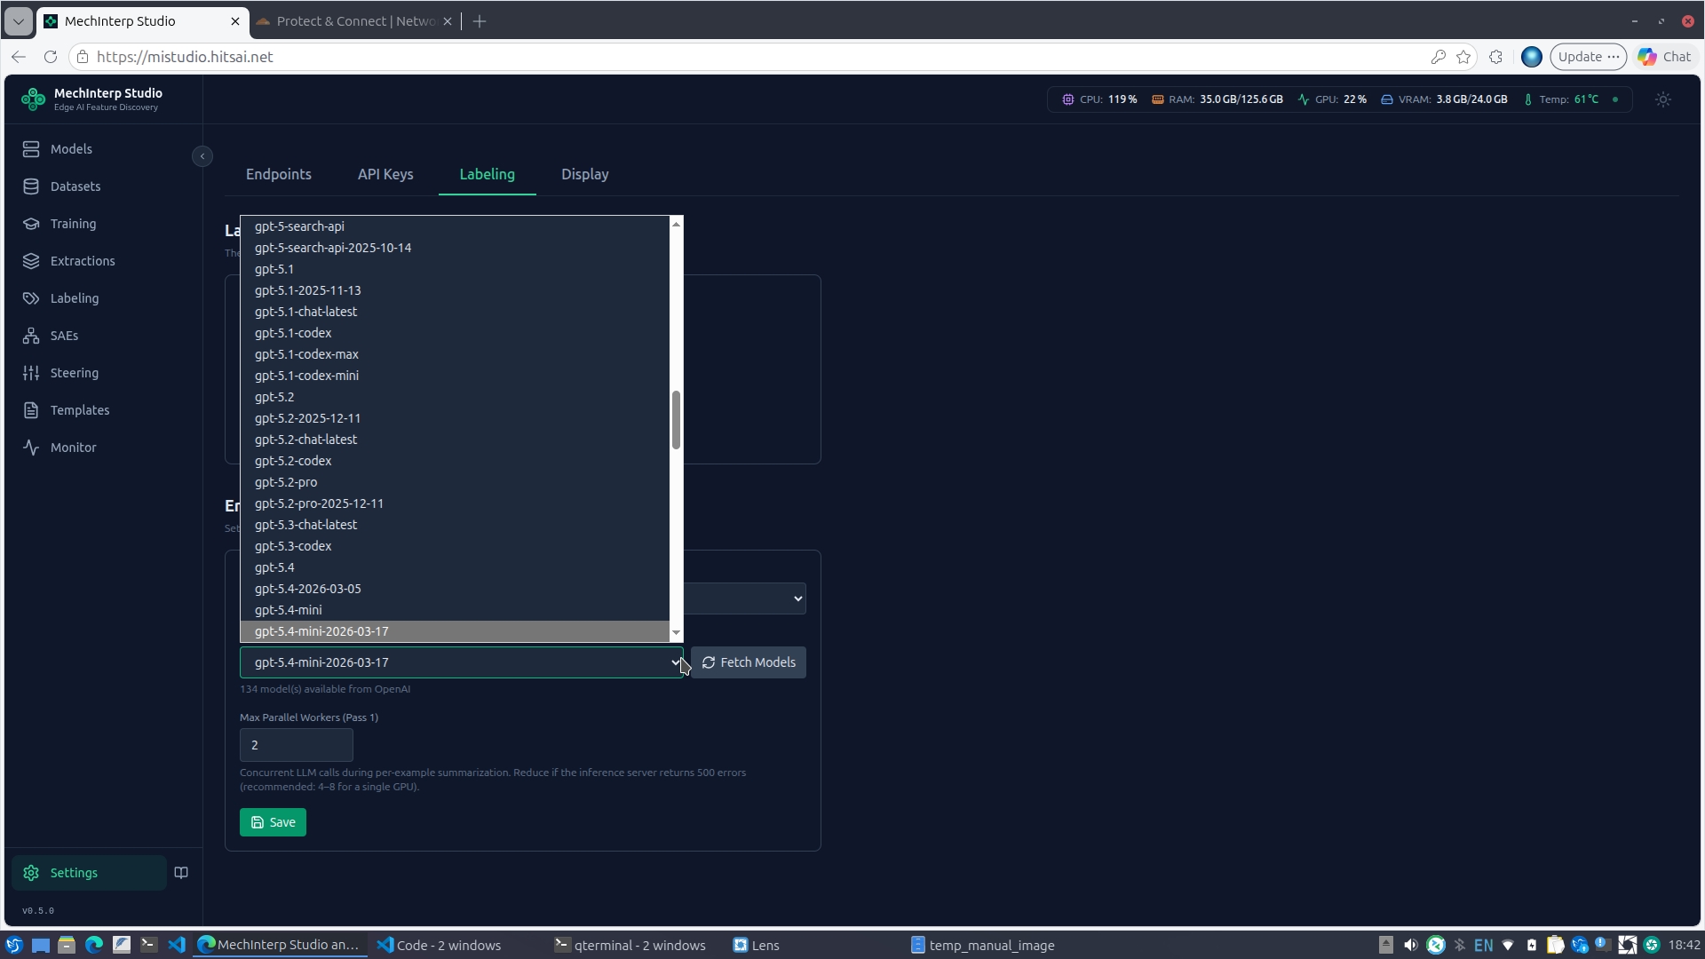The height and width of the screenshot is (959, 1705).
Task: Switch to the Endpoints tab
Action: (x=279, y=174)
